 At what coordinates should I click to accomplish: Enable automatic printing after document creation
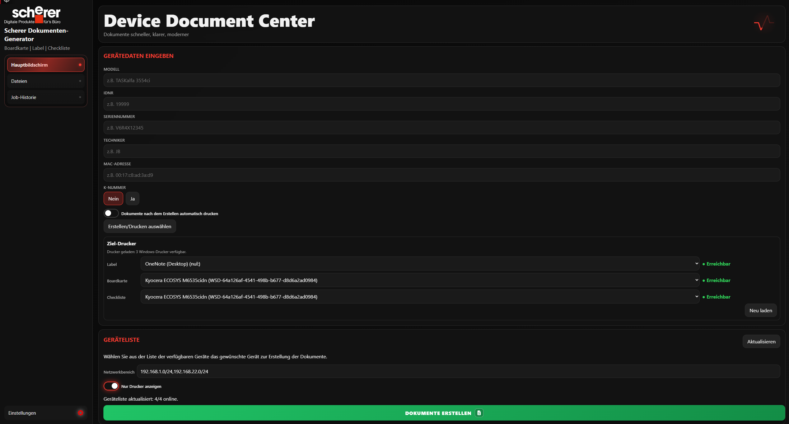pyautogui.click(x=111, y=213)
